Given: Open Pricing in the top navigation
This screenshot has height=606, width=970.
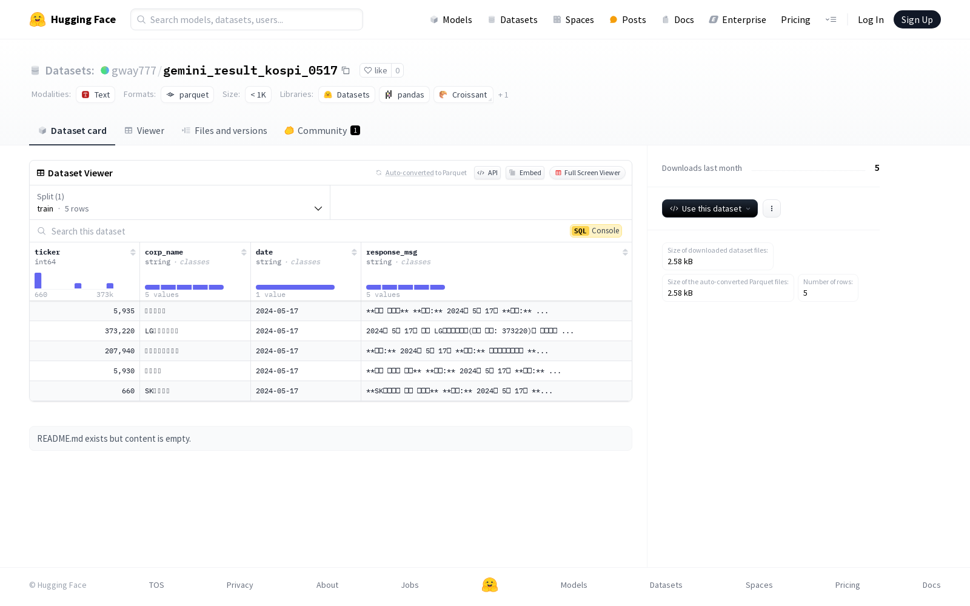Looking at the screenshot, I should pos(795,19).
